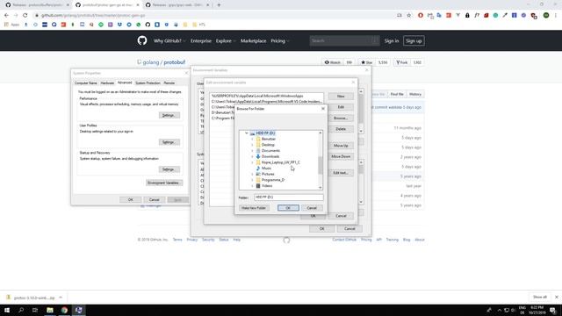Select the Advanced tab in System Properties
Screen dimensions: 562x316
(125, 83)
